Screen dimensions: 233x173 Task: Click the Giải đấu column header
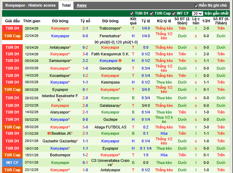pyautogui.click(x=12, y=21)
